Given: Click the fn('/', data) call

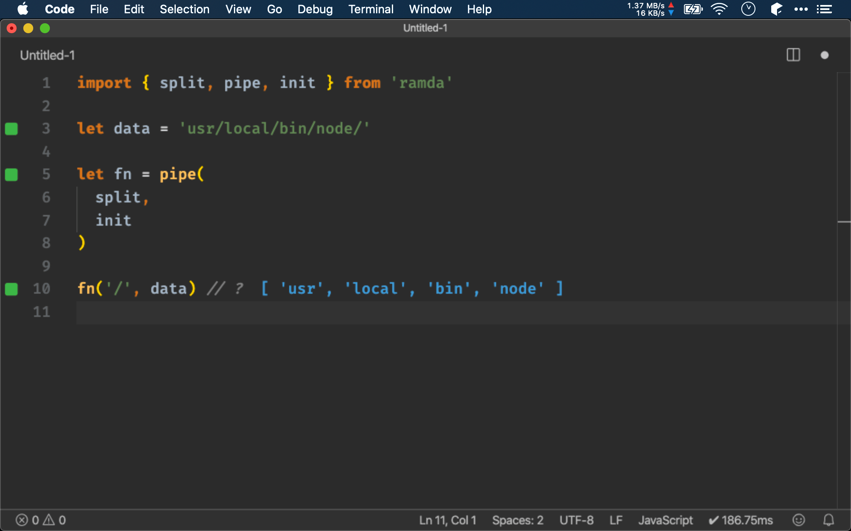Looking at the screenshot, I should [x=136, y=289].
